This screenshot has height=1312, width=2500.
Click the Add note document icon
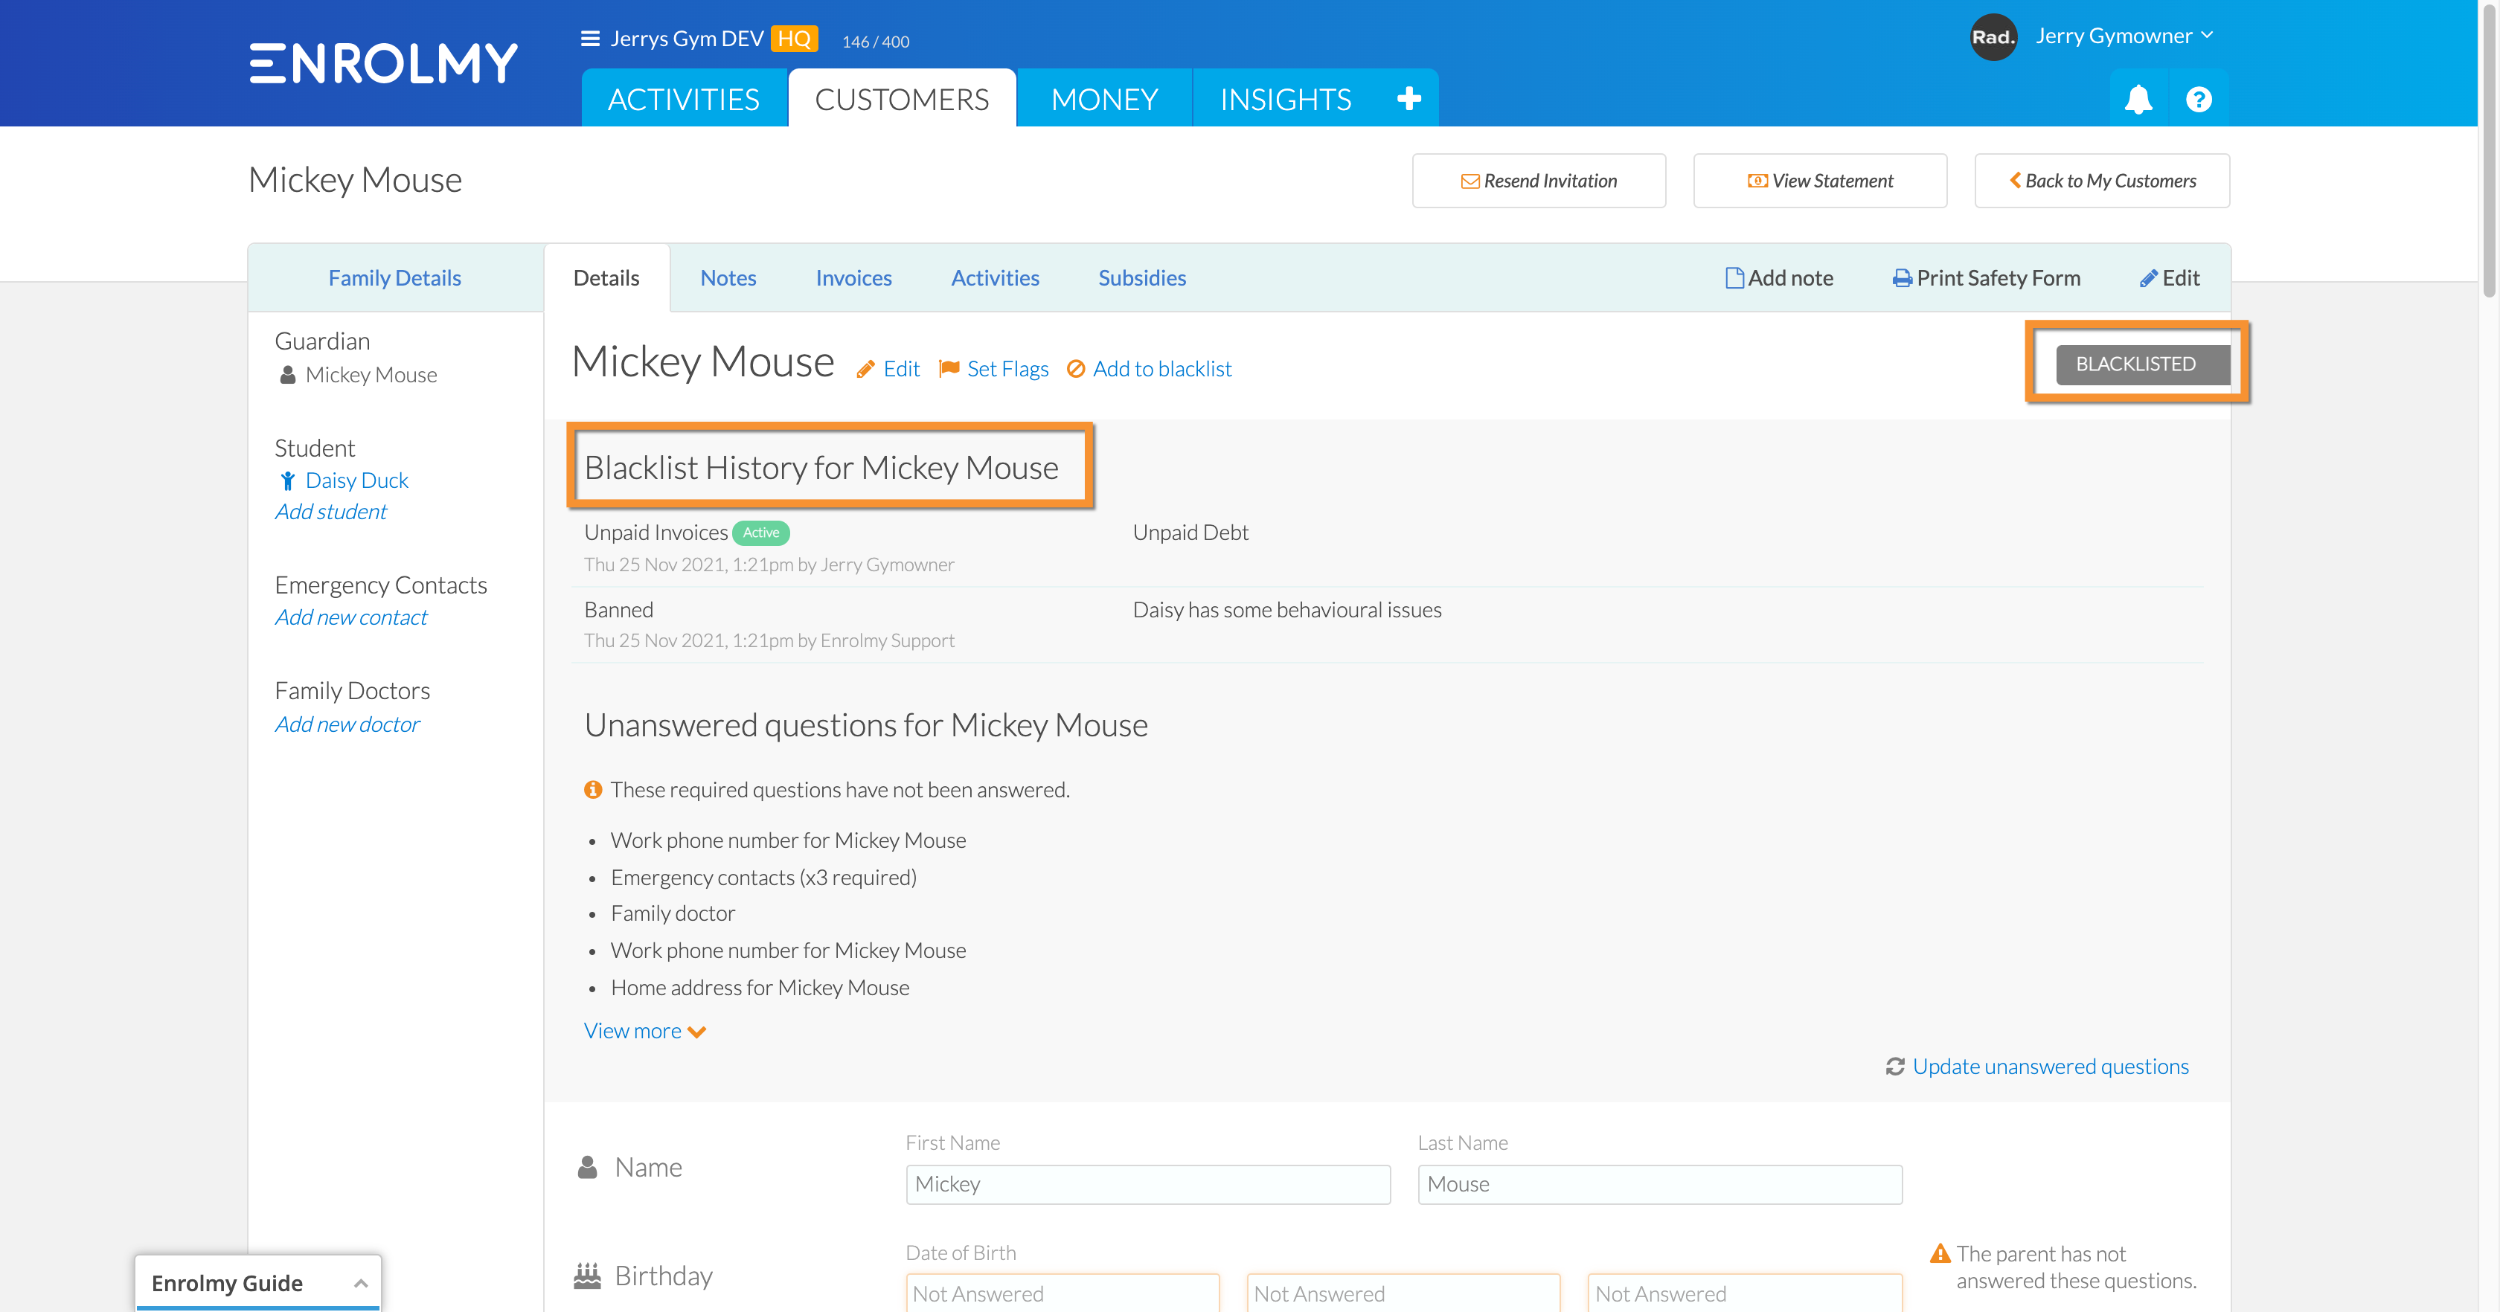tap(1734, 278)
